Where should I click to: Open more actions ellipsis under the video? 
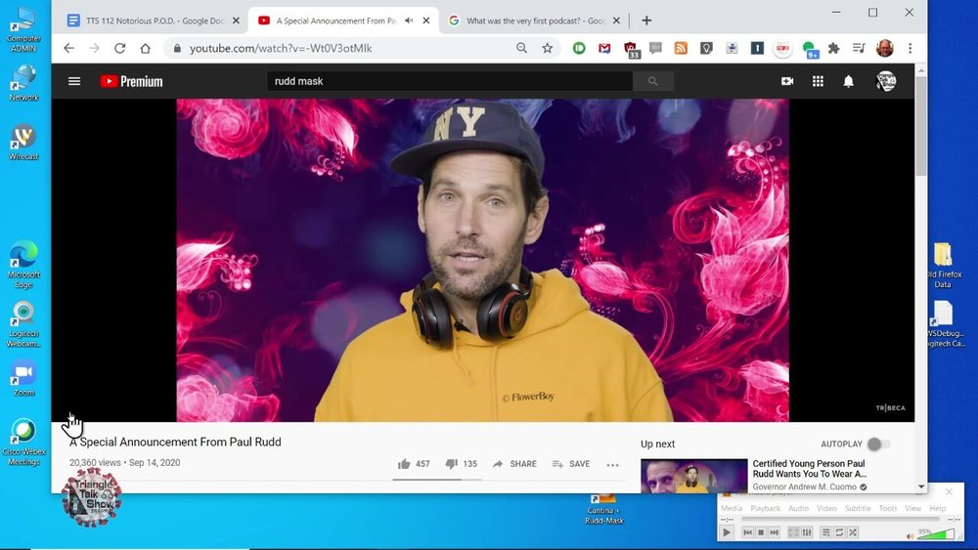(x=612, y=465)
